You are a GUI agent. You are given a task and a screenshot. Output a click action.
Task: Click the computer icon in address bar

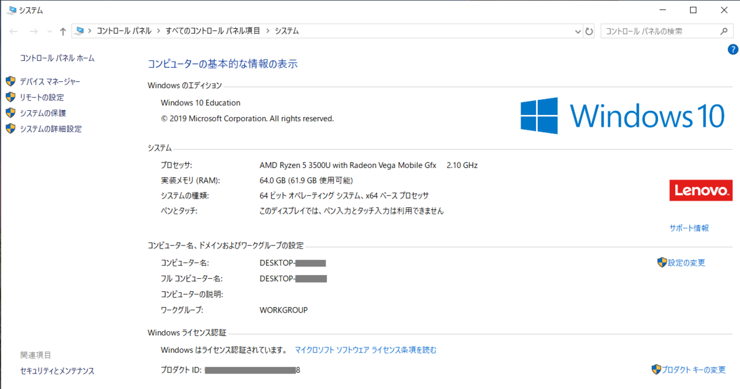80,31
